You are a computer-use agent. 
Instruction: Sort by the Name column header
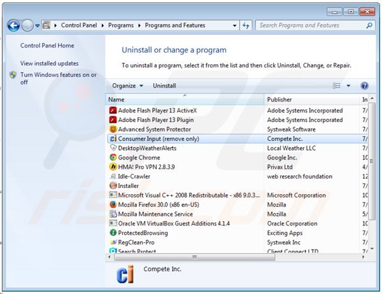point(185,100)
